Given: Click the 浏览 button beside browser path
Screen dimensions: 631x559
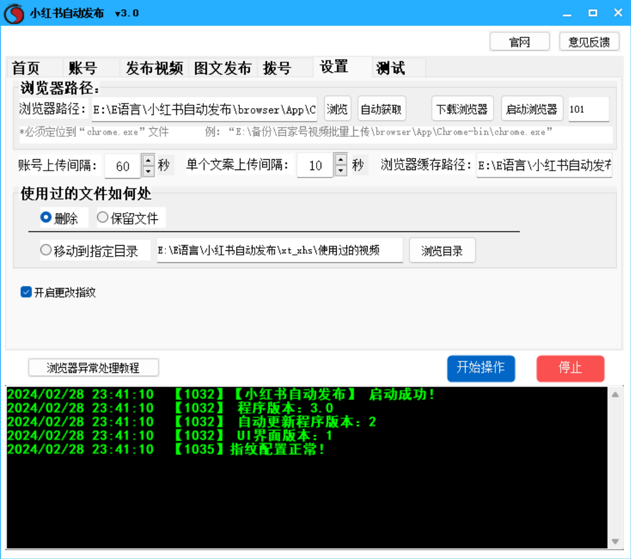Looking at the screenshot, I should (337, 109).
